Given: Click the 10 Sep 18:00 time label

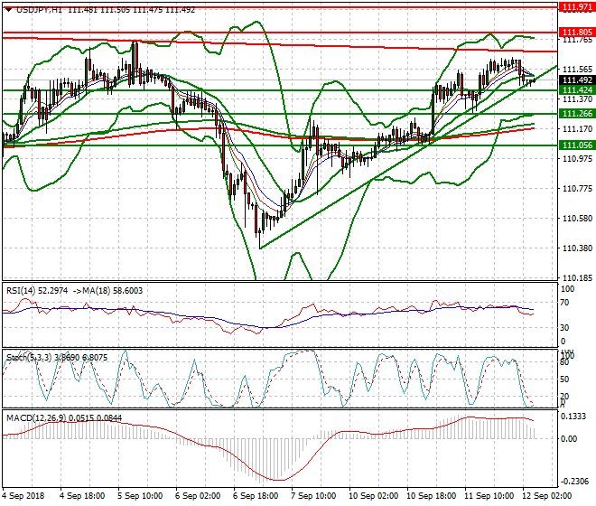Looking at the screenshot, I should 432,496.
